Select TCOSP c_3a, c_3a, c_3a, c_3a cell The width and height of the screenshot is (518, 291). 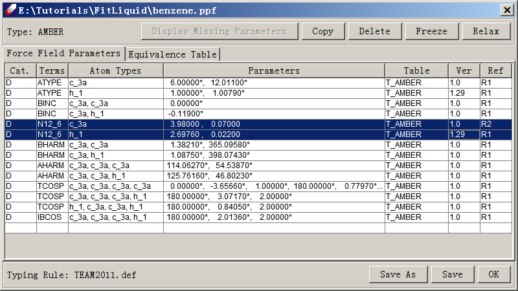pyautogui.click(x=116, y=186)
